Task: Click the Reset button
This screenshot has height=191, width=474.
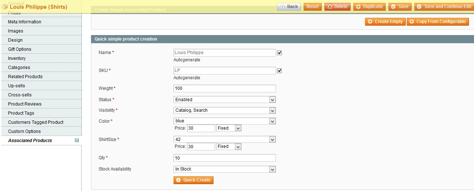Action: (312, 7)
